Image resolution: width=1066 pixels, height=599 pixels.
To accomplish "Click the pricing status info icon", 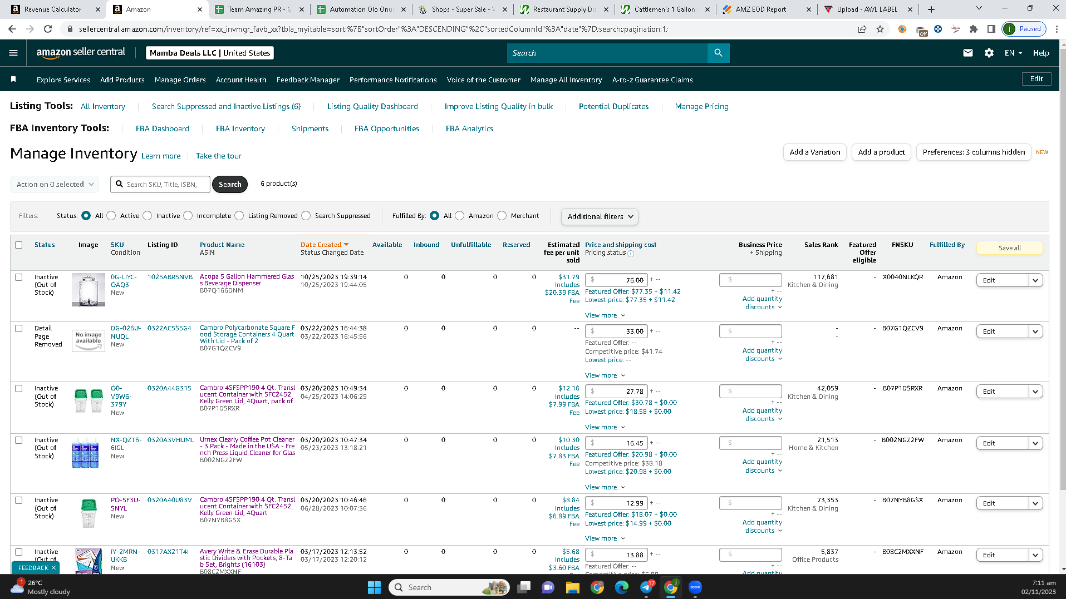I will (x=631, y=253).
